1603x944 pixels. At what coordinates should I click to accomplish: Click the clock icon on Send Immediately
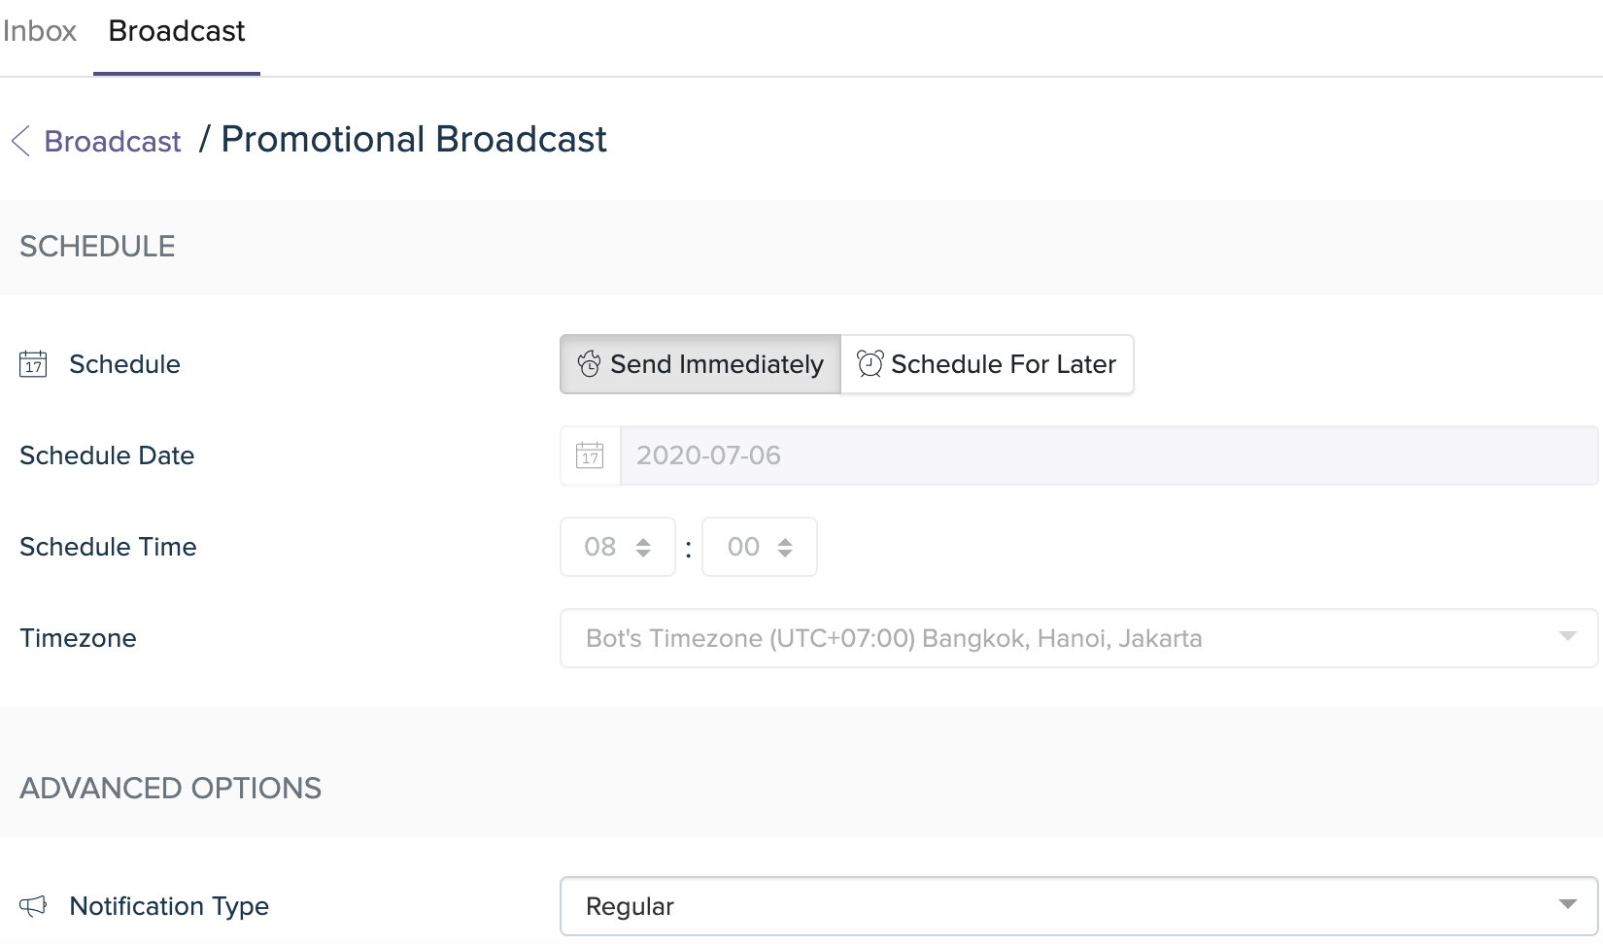[589, 364]
